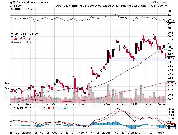This screenshot has height=135, width=178.
Task: Click the -0.029 MACD tag on axis
Action: (x=171, y=125)
